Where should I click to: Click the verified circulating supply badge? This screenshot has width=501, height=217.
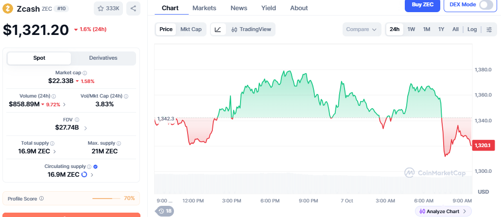[95, 167]
